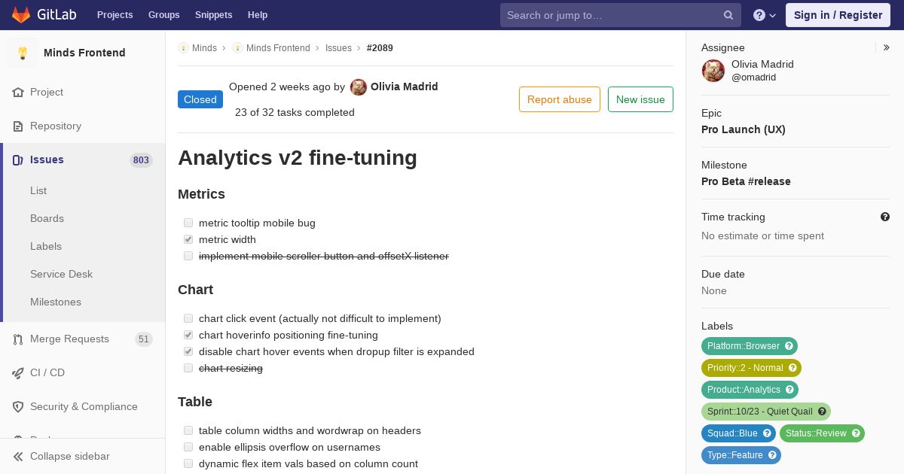Click the Merge Requests count badge 51
This screenshot has width=904, height=474.
[x=143, y=339]
